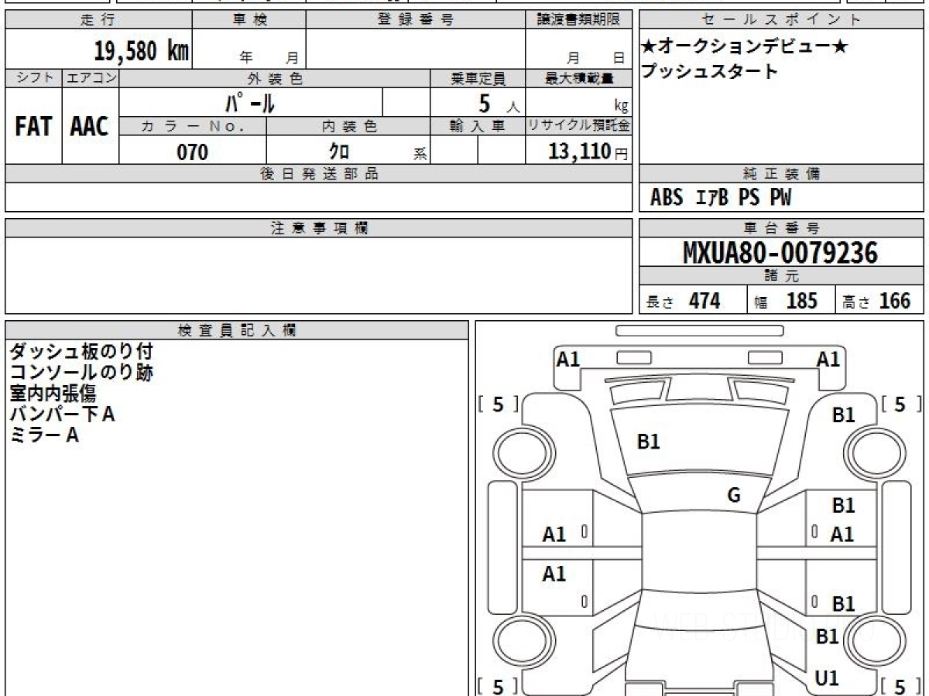The height and width of the screenshot is (696, 929).
Task: Click the 乗車定員 header
Action: pyautogui.click(x=478, y=78)
